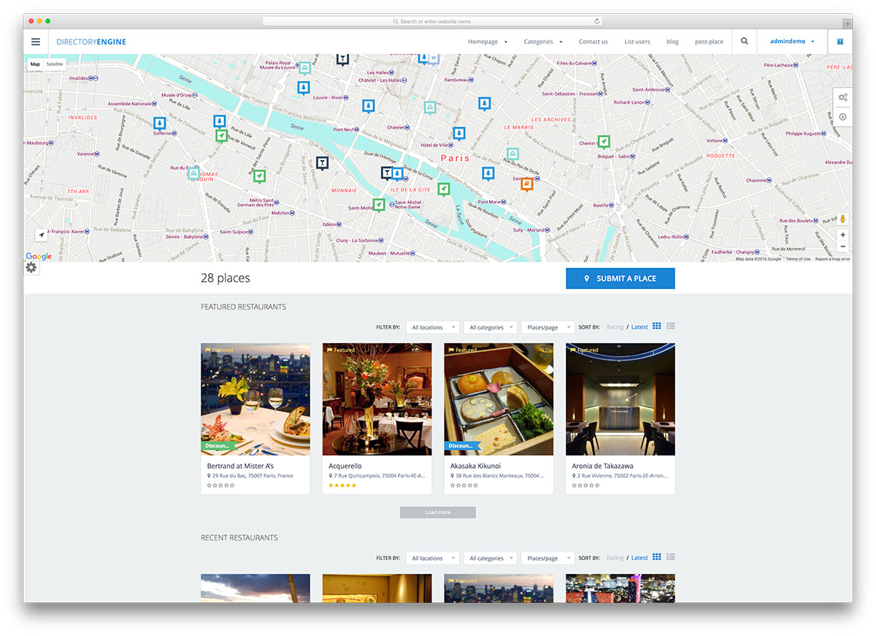Click the circled arrow icon below the gears
This screenshot has width=876, height=636.
point(842,117)
